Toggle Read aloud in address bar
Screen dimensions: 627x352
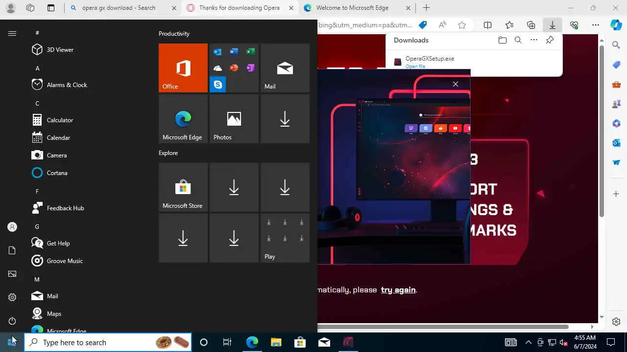[442, 25]
